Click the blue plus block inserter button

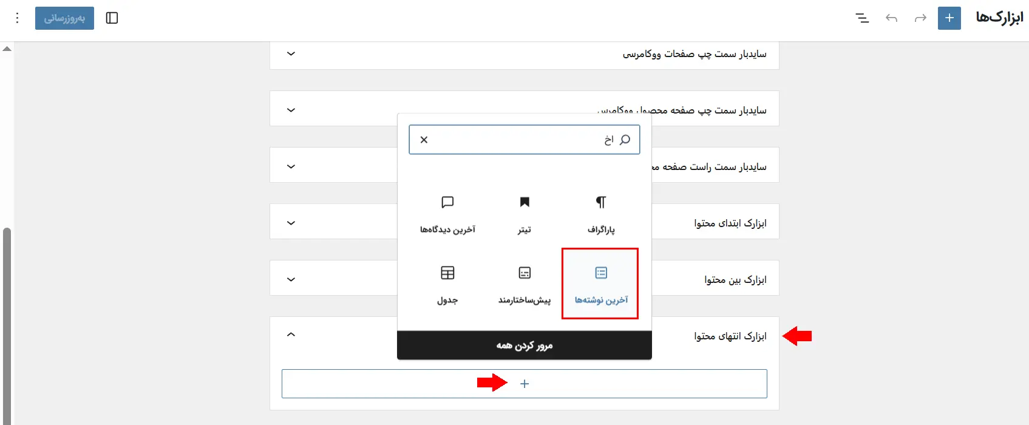[949, 18]
